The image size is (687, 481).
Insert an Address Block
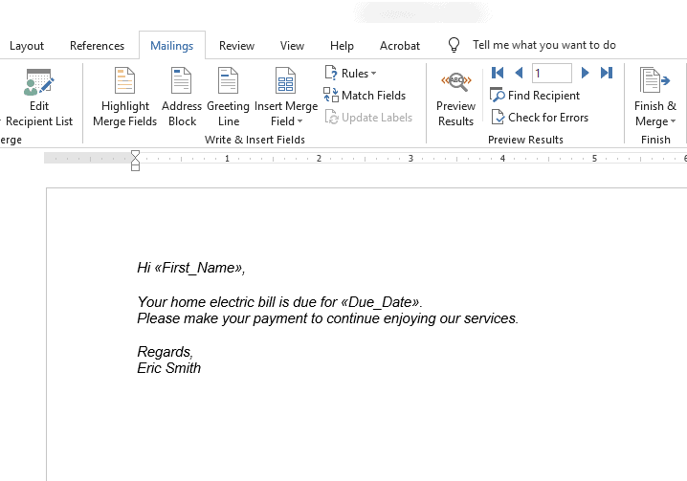pyautogui.click(x=182, y=98)
